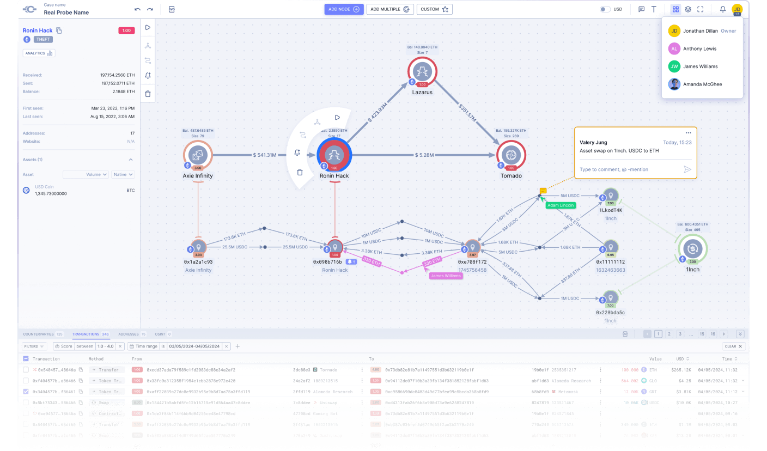
Task: Open comment options three-dot menu
Action: coord(688,133)
